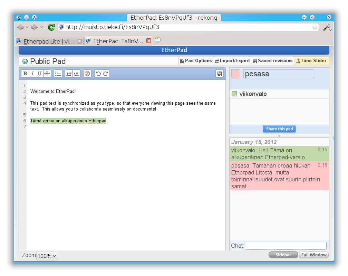The width and height of the screenshot is (348, 276).
Task: Click the browser URL address bar
Action: pyautogui.click(x=188, y=27)
